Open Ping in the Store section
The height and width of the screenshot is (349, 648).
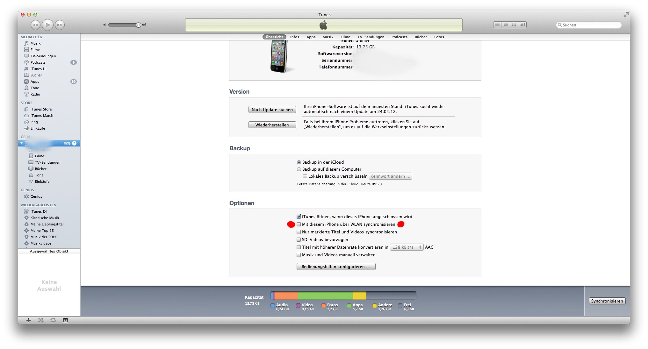pos(34,122)
